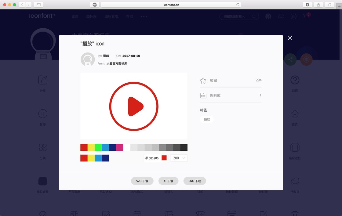Click the AI 下载 button
The height and width of the screenshot is (216, 342).
[x=168, y=181]
